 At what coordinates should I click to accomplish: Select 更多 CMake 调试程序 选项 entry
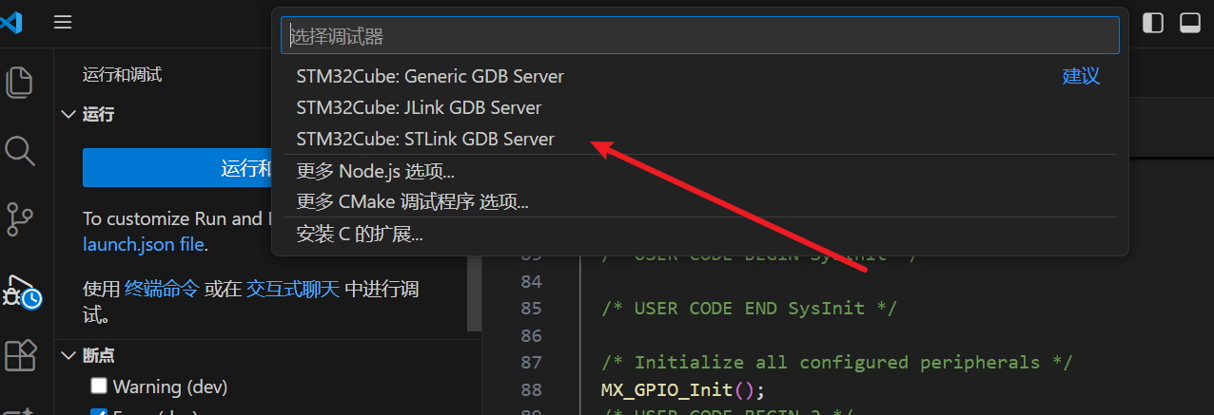[412, 201]
